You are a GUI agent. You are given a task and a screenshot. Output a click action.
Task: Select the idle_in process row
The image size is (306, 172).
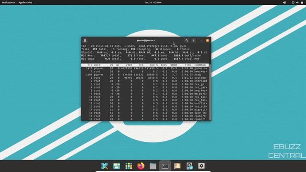[x=145, y=113]
